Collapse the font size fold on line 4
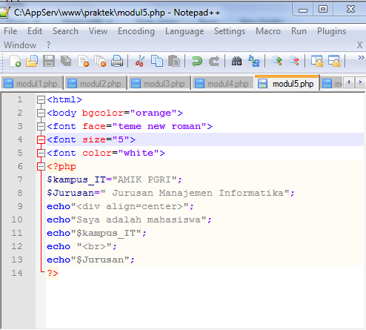This screenshot has height=330, width=366. click(41, 140)
